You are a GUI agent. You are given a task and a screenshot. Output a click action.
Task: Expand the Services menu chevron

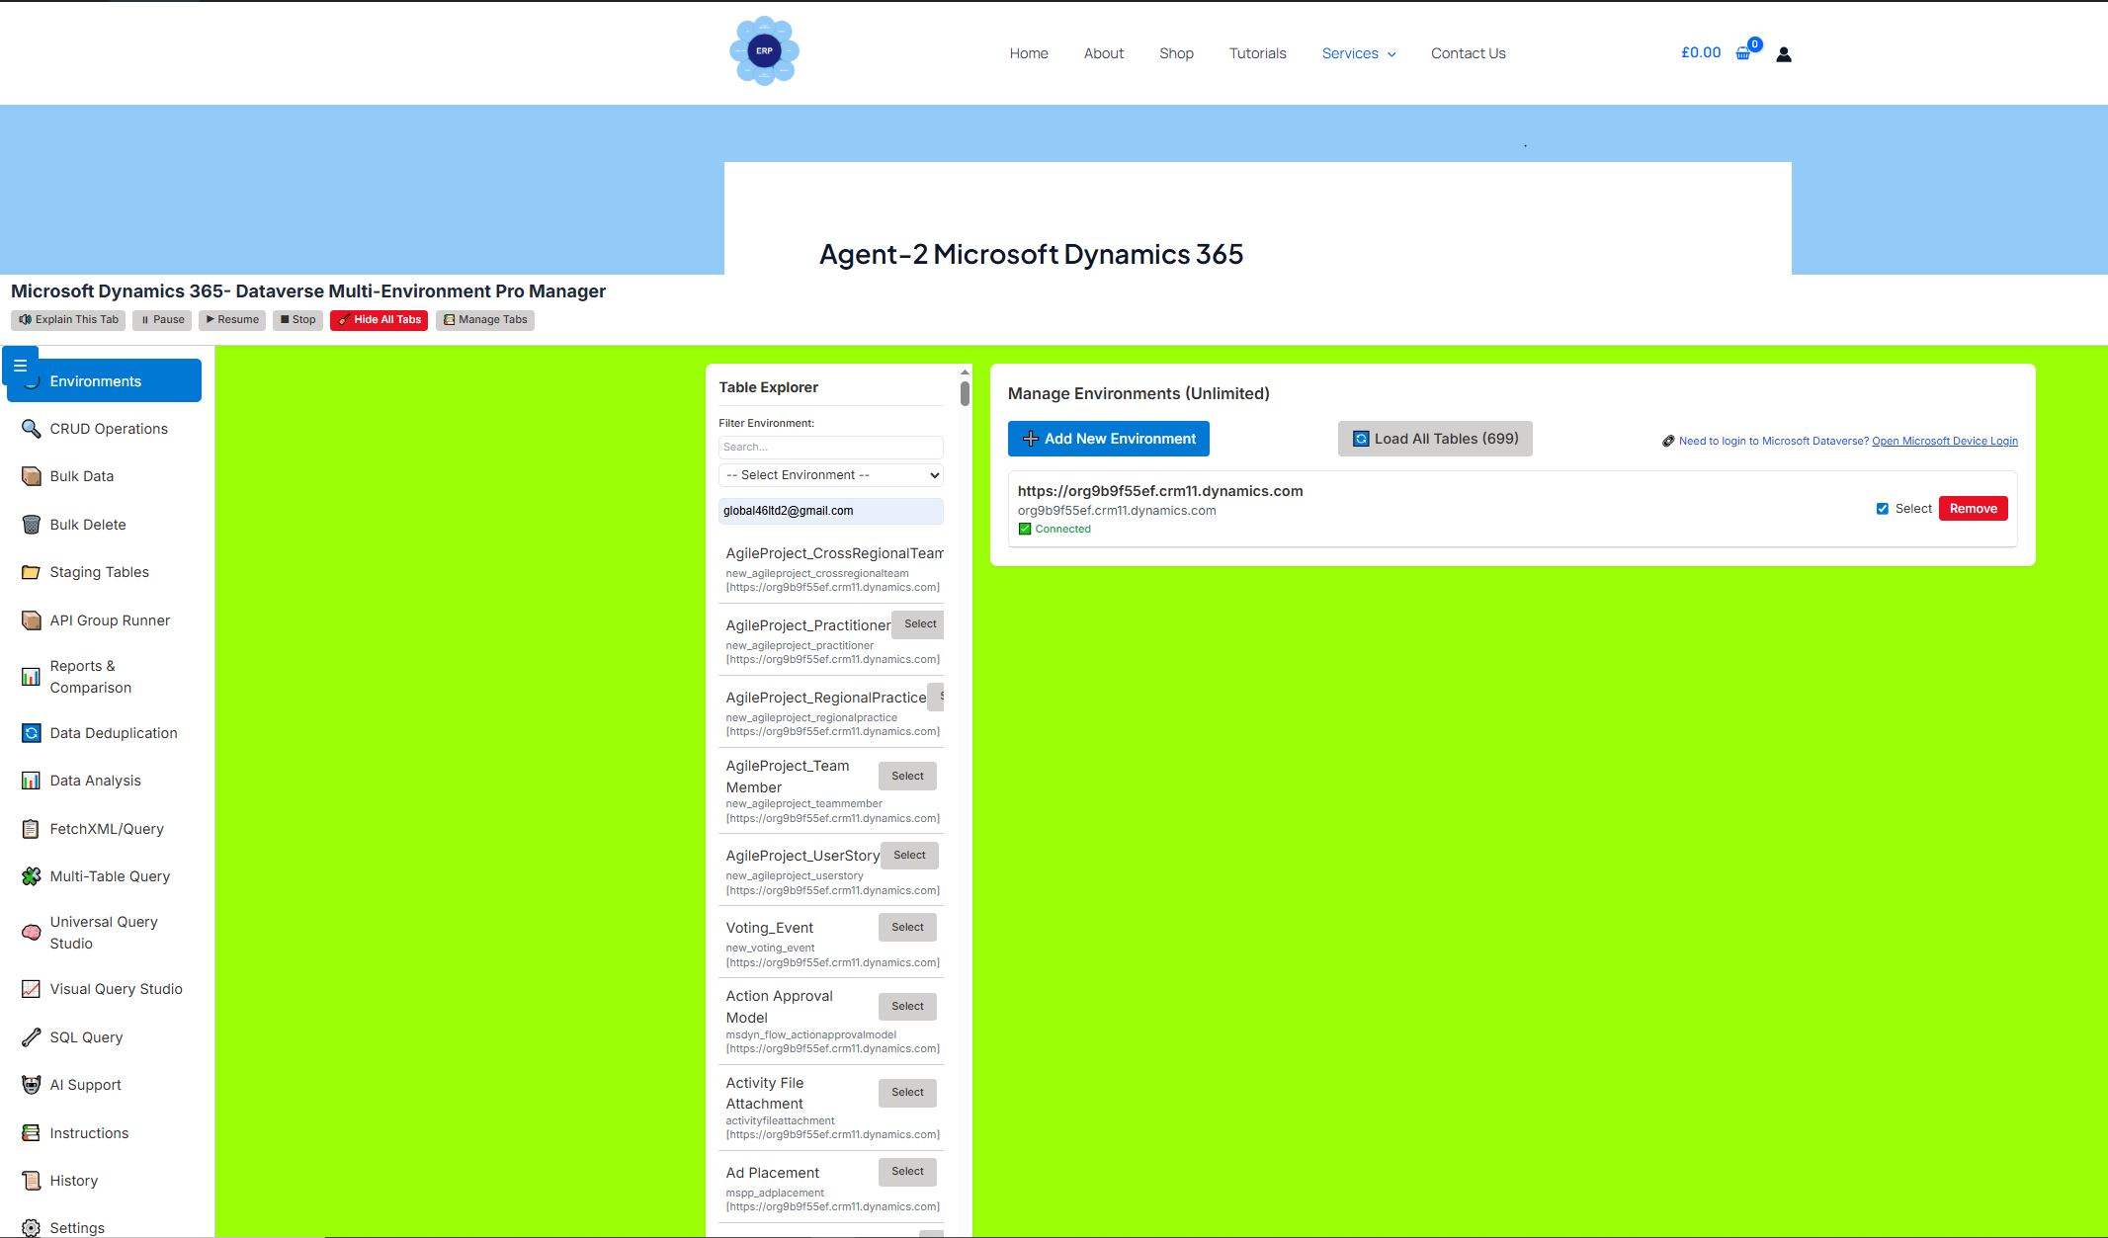tap(1391, 53)
